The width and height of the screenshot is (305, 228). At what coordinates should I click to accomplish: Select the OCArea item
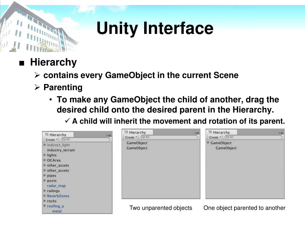(54, 160)
